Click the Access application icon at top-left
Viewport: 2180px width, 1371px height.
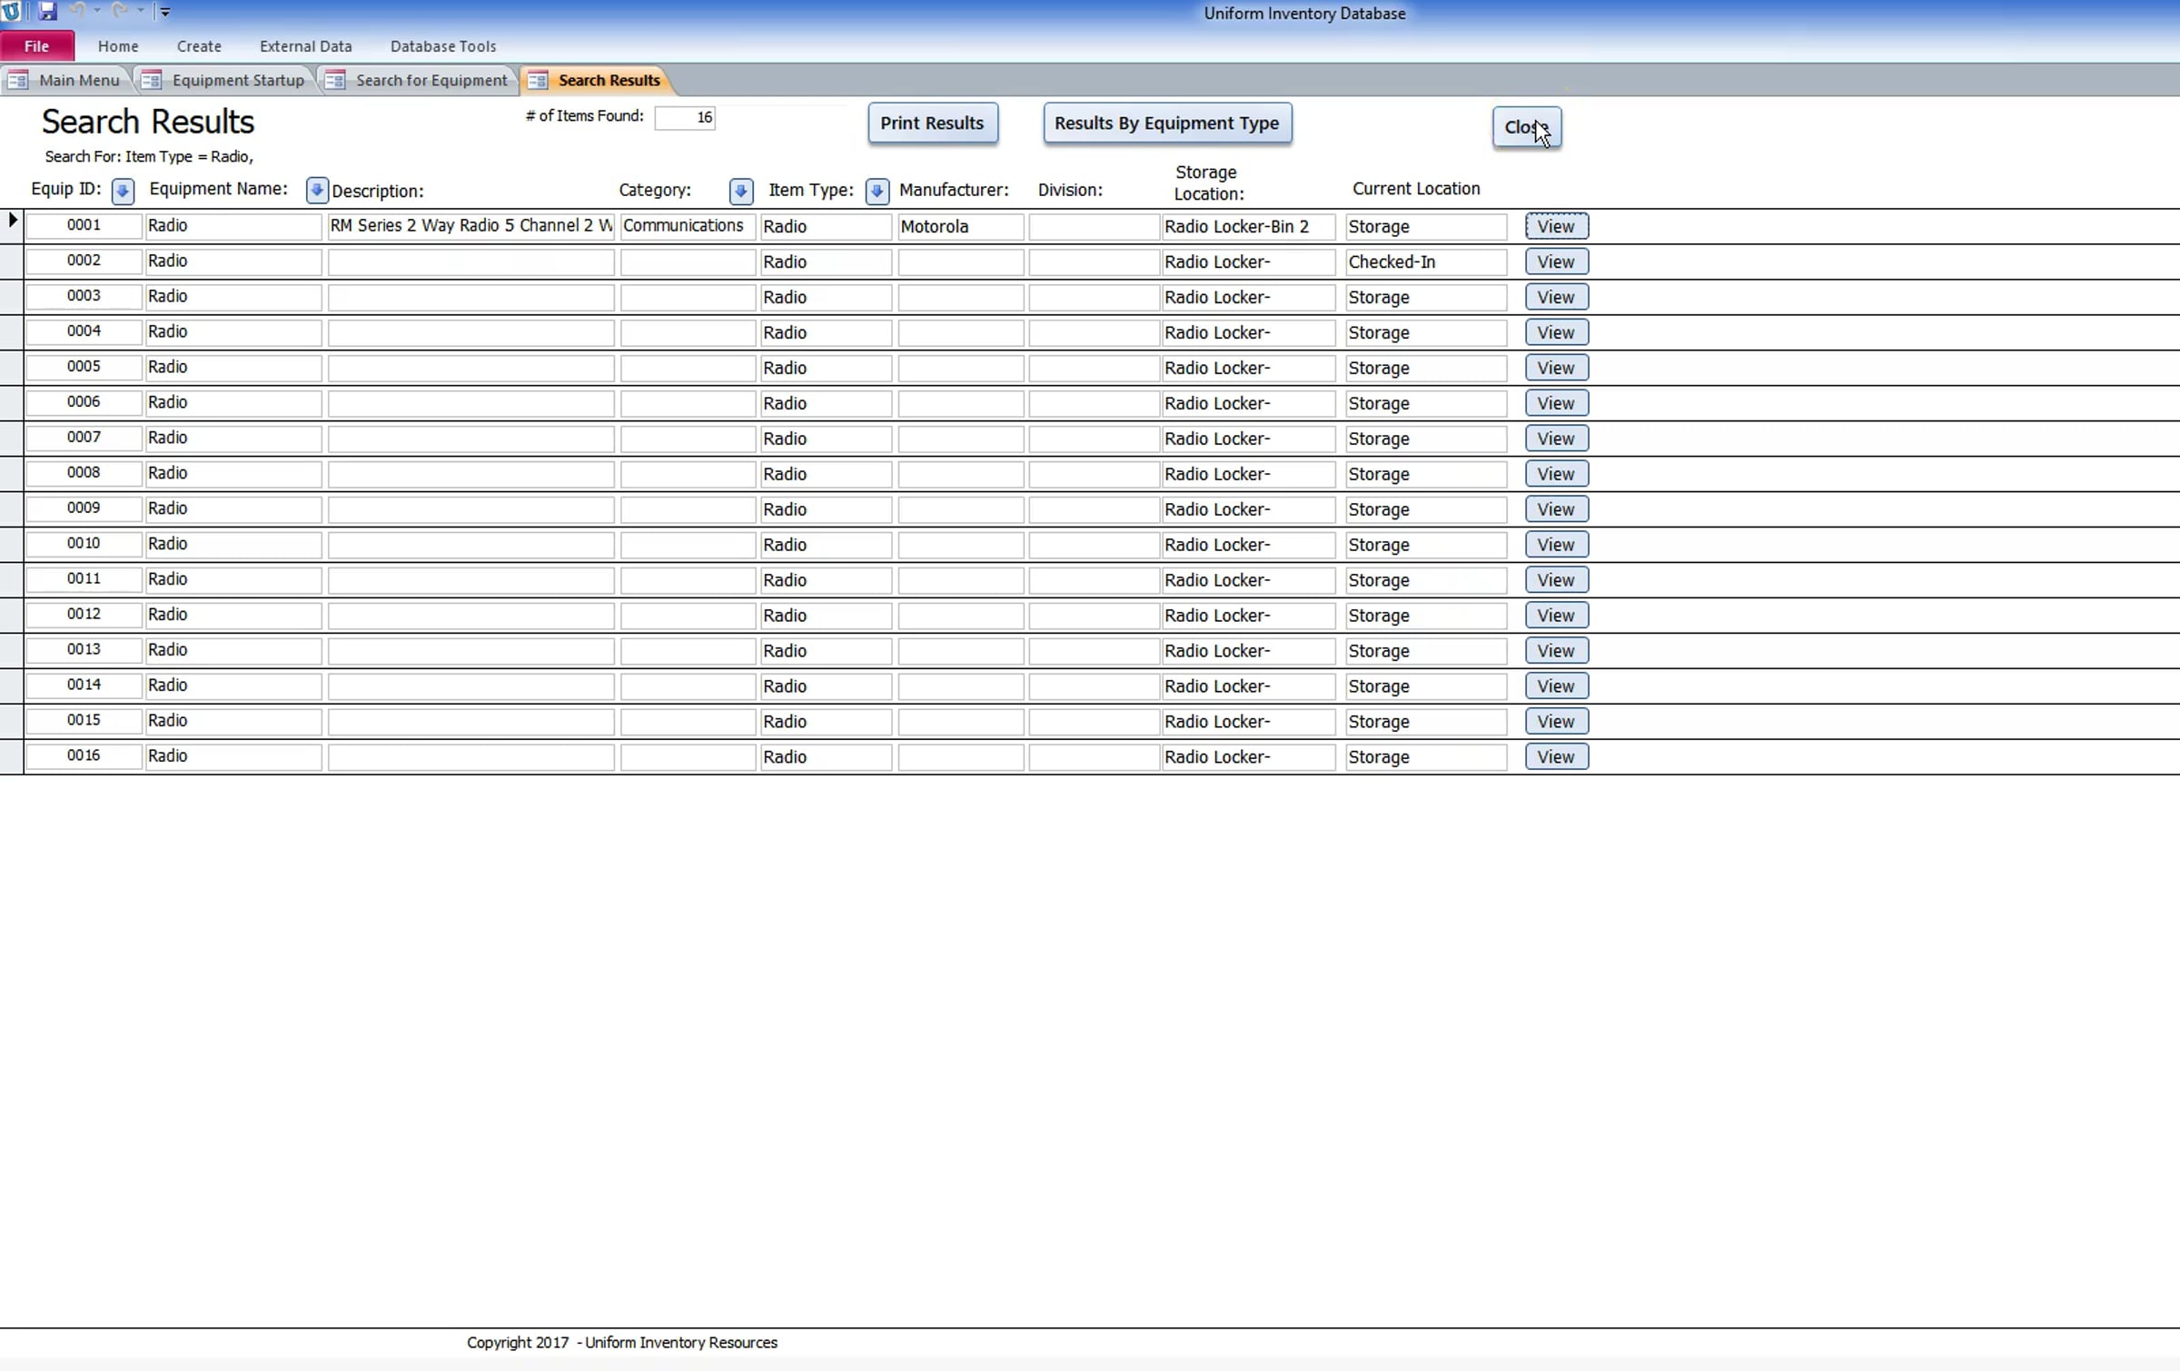point(11,12)
